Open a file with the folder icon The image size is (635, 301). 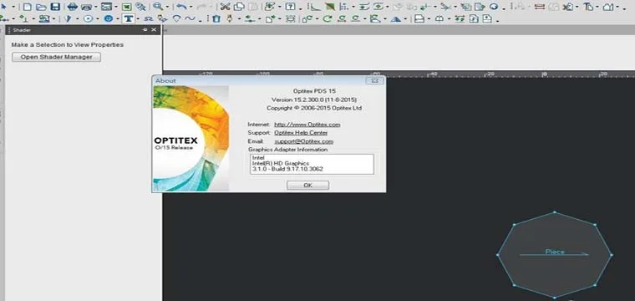41,7
